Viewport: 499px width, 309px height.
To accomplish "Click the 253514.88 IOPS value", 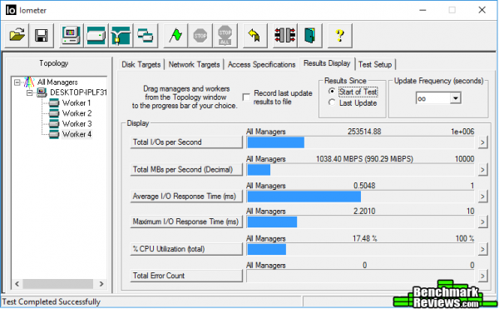I will pyautogui.click(x=364, y=132).
